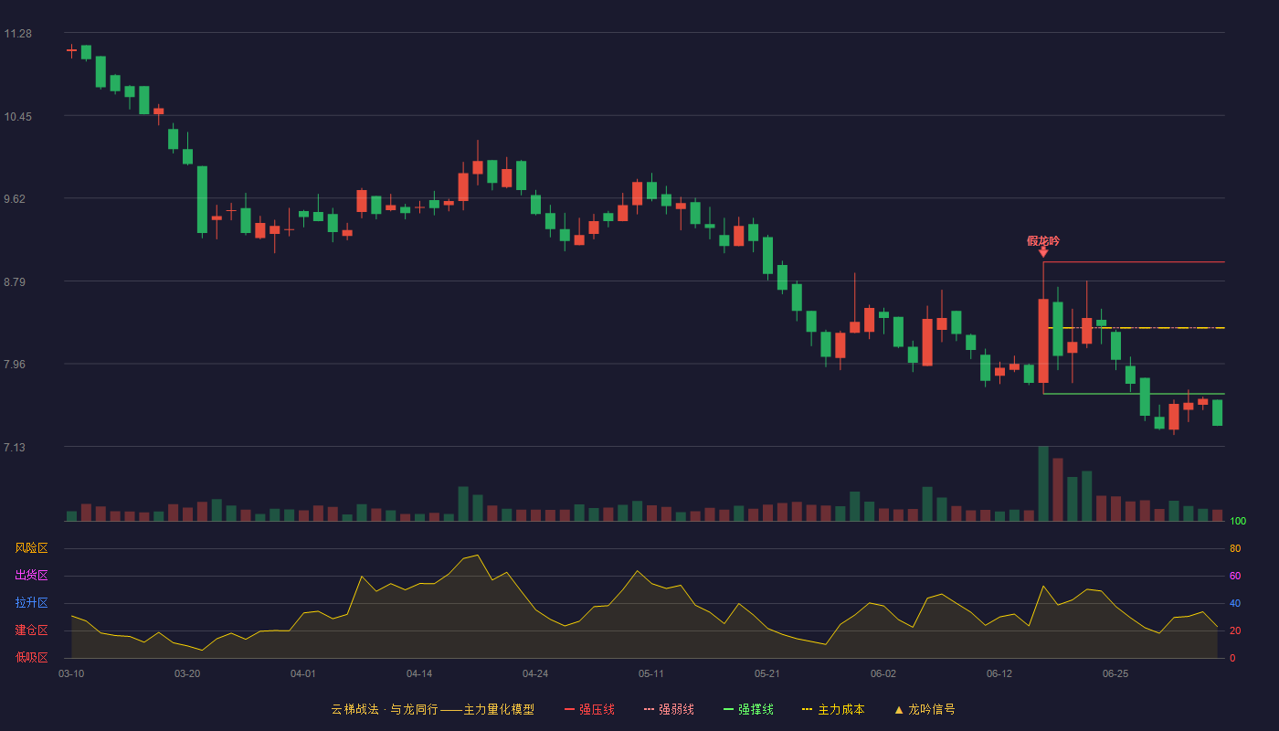Click the 假龙吟 signal arrow marker
This screenshot has height=731, width=1279.
1043,251
